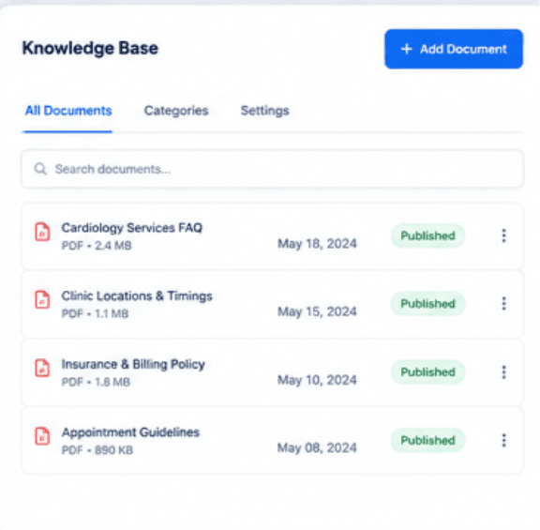Click the Appointment Guidelines PDF icon
This screenshot has width=540, height=530.
click(42, 436)
